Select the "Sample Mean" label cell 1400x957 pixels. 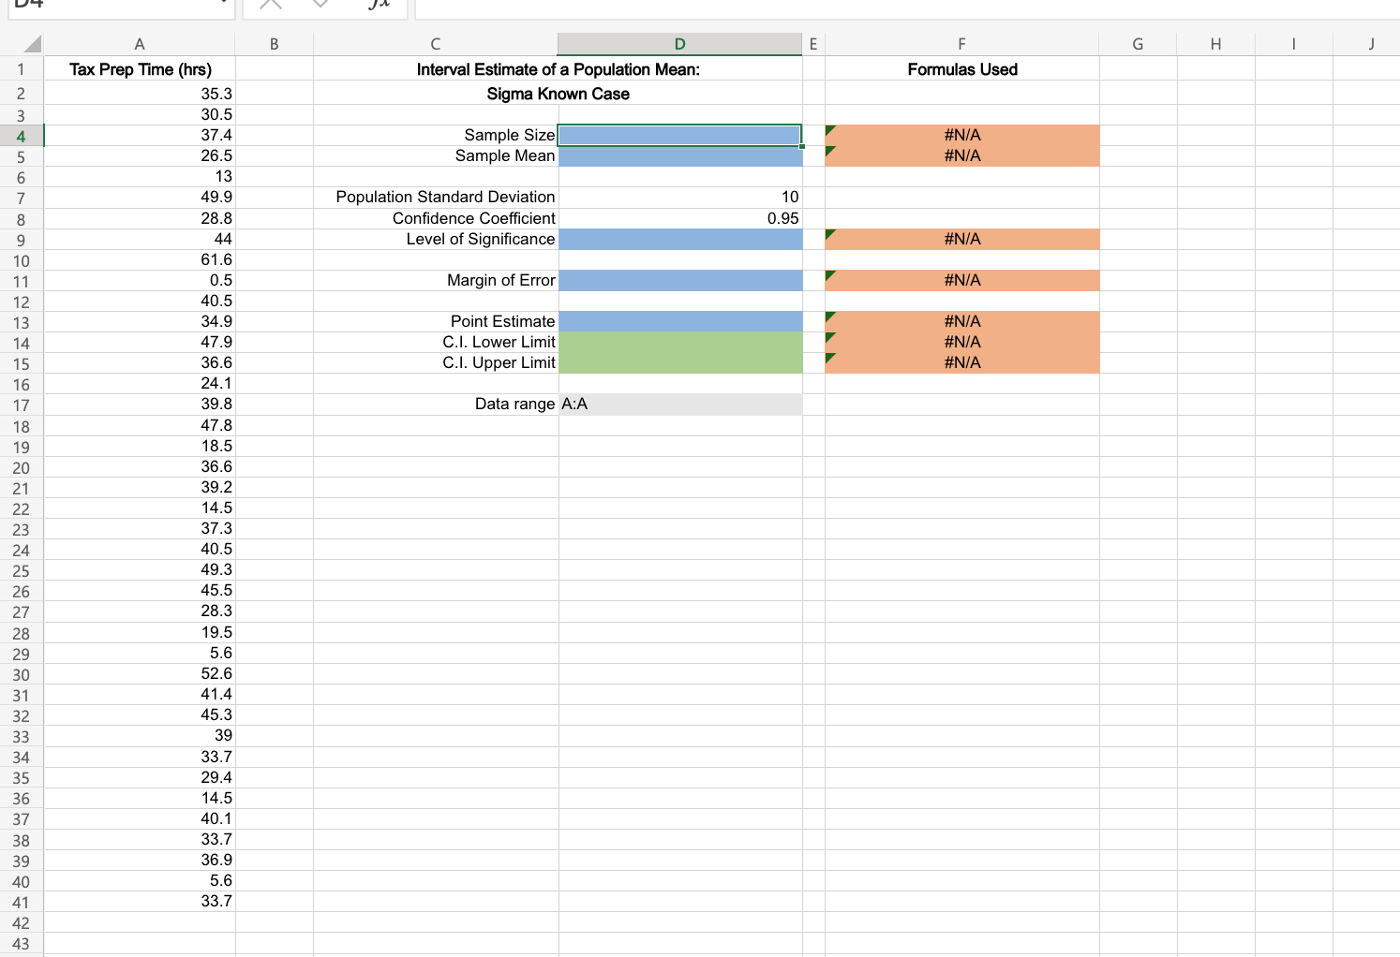click(436, 155)
